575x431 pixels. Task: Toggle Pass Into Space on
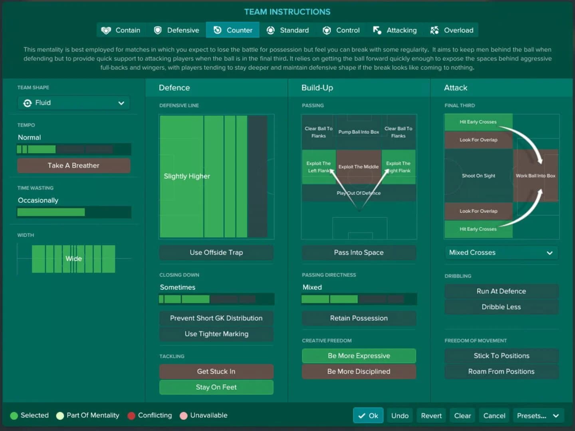click(358, 252)
